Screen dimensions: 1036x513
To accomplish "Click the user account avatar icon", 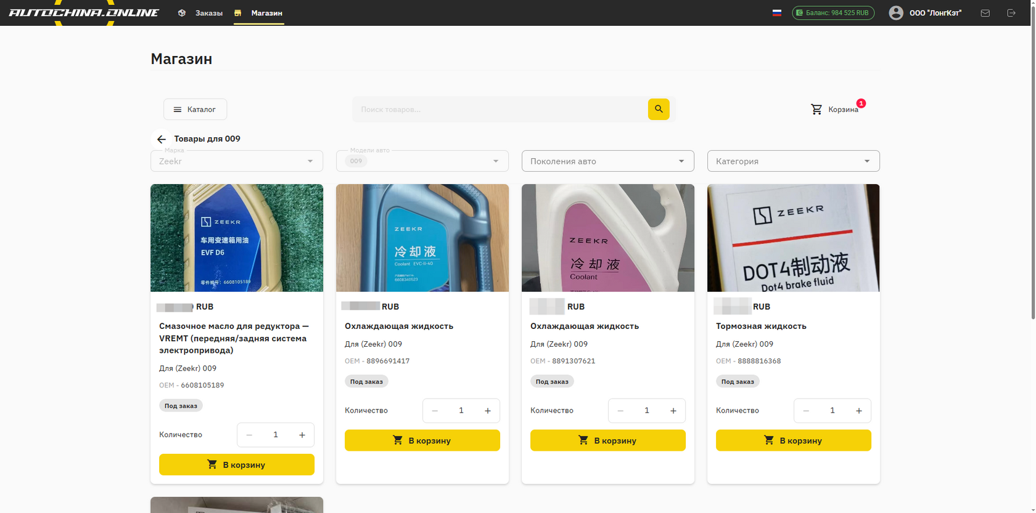I will [x=896, y=13].
